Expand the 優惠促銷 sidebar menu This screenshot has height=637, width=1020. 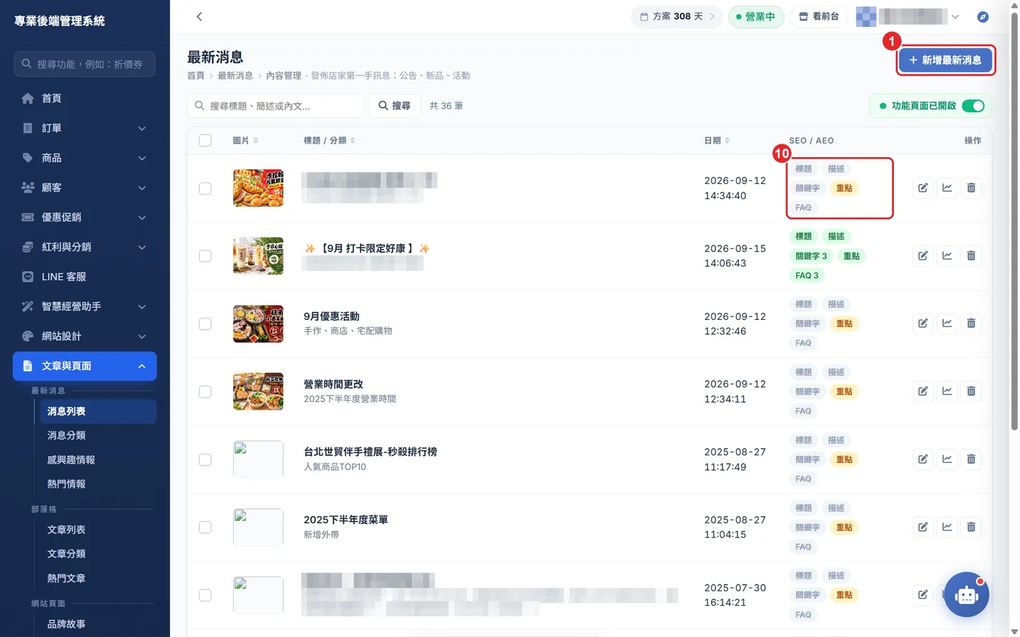point(85,217)
